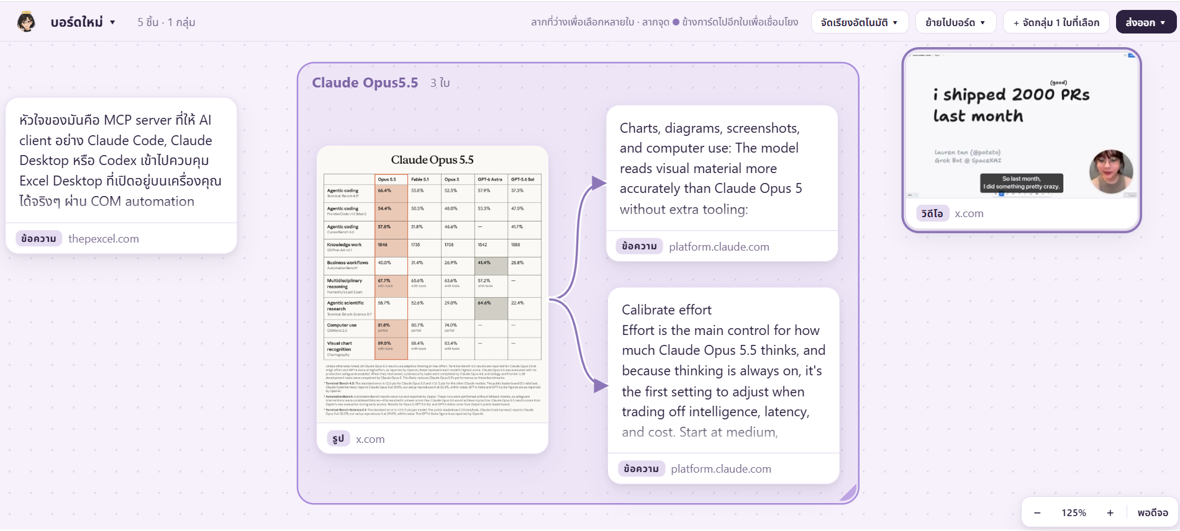Open the ส่งออก export dropdown

coord(1146,22)
